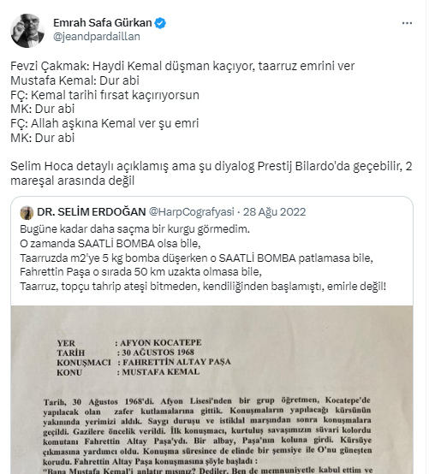Open the 28 Ağu 2022 timestamp
The height and width of the screenshot is (474, 429).
point(274,212)
